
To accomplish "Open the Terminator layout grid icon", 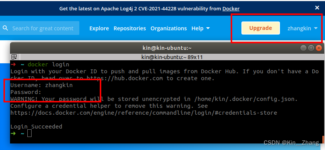I will point(14,57).
